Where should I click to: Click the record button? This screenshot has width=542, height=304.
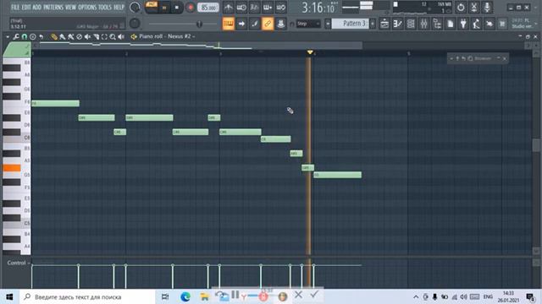tap(190, 8)
